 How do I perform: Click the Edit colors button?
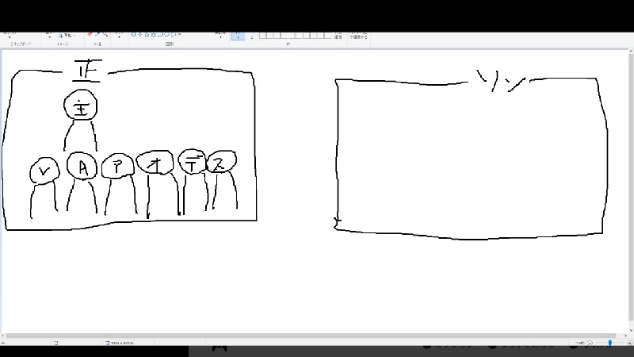point(338,36)
